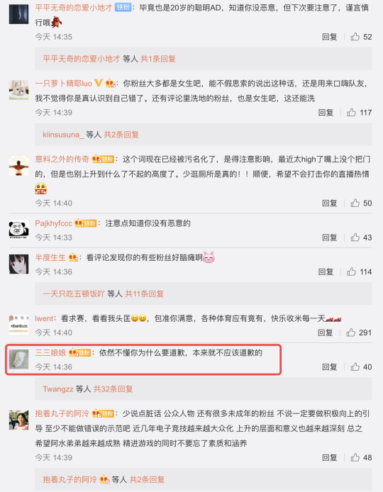Like 三三娘娘's comment with 40 likes
383x492 pixels.
click(x=355, y=367)
